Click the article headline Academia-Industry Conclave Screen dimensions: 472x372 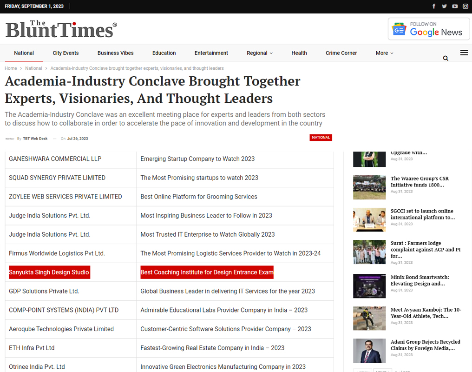click(153, 90)
